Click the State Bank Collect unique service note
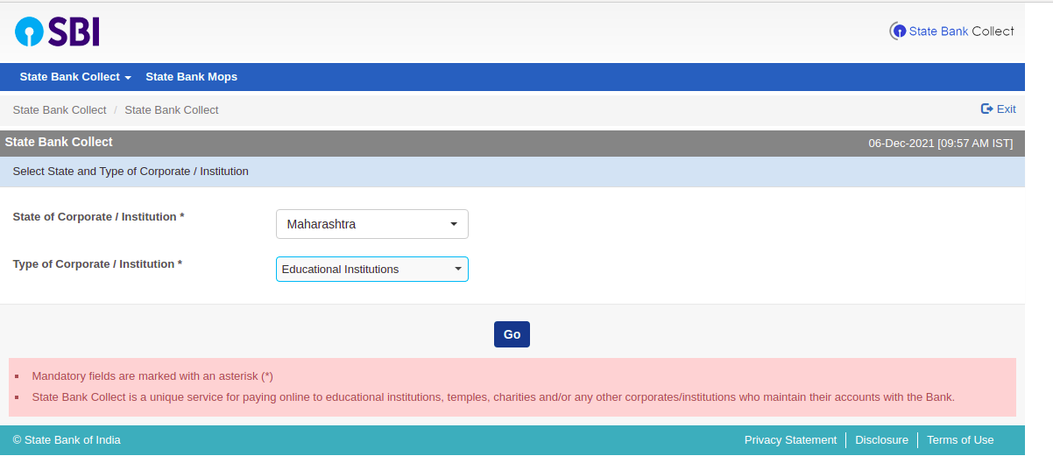The height and width of the screenshot is (463, 1053). tap(493, 397)
